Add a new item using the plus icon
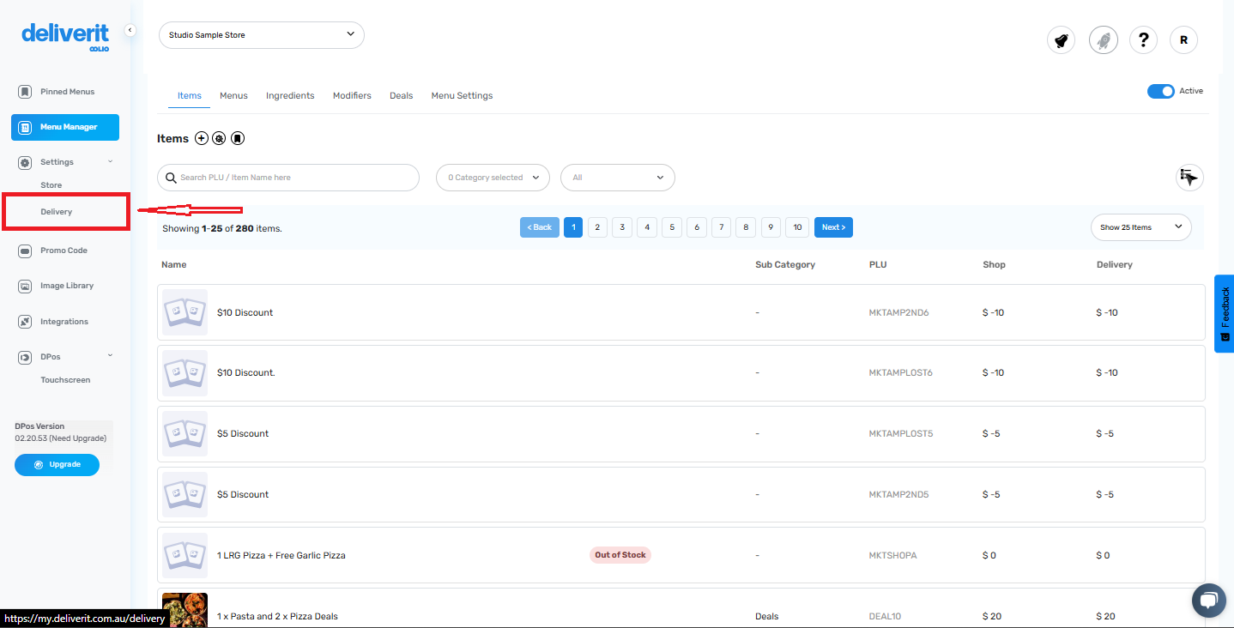This screenshot has width=1234, height=628. coord(201,137)
